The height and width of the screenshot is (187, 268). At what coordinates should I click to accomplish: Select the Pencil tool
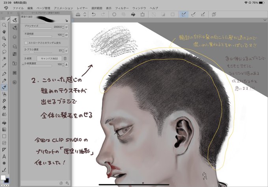(x=4, y=80)
